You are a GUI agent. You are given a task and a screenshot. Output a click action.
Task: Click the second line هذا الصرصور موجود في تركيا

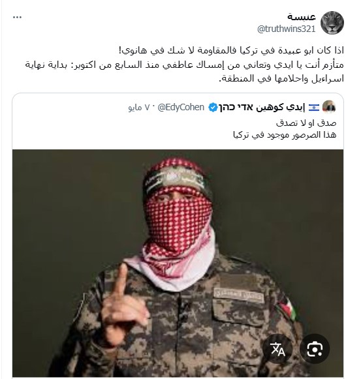(285, 135)
